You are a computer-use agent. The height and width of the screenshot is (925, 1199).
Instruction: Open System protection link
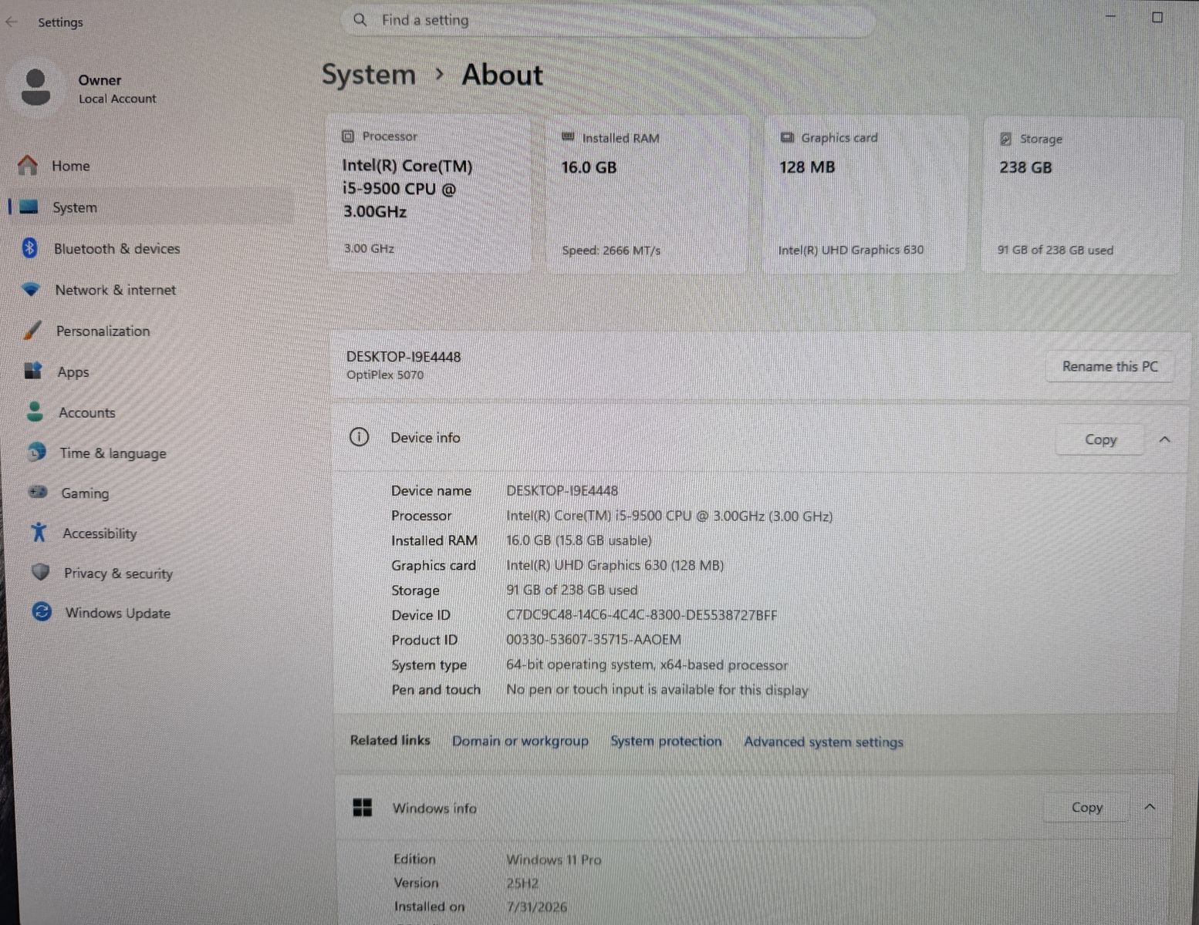click(x=666, y=741)
